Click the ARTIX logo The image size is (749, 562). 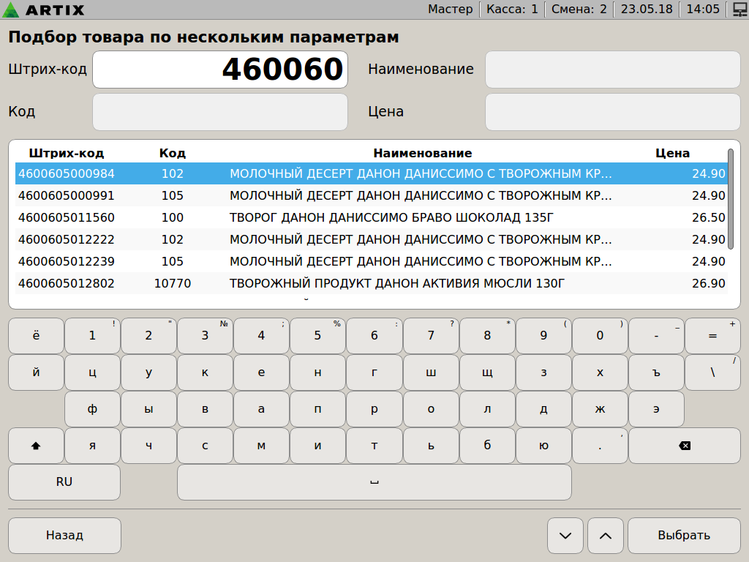[44, 10]
